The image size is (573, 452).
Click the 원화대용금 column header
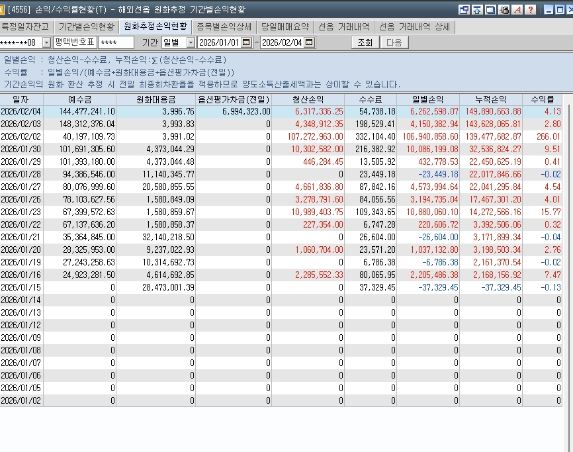(156, 99)
